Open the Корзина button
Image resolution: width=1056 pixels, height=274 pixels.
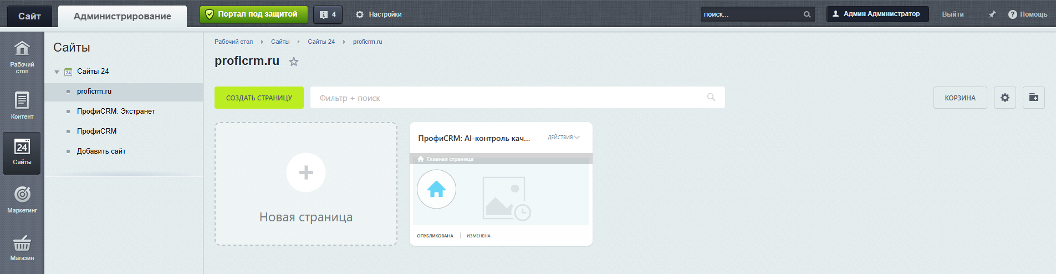click(x=960, y=98)
